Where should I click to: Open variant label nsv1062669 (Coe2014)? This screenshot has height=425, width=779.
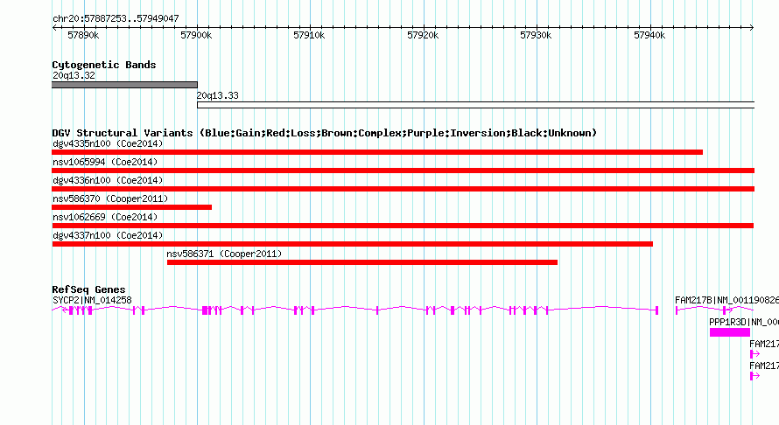pos(105,217)
